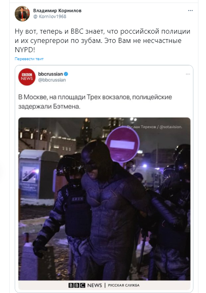
Task: Click the Руслан Терехов / @sotavision photo credit
Action: [155, 127]
